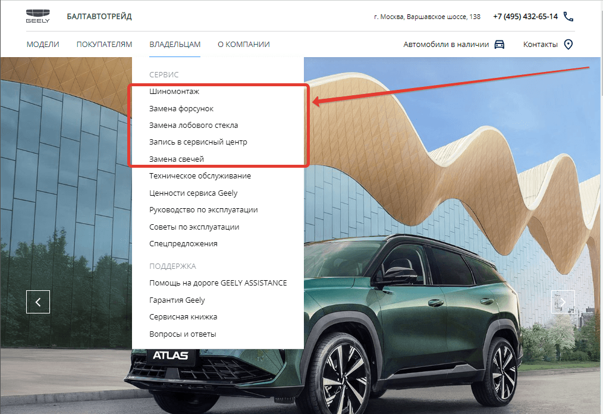Select Замена форсунок menu entry
Image resolution: width=603 pixels, height=414 pixels.
point(181,108)
